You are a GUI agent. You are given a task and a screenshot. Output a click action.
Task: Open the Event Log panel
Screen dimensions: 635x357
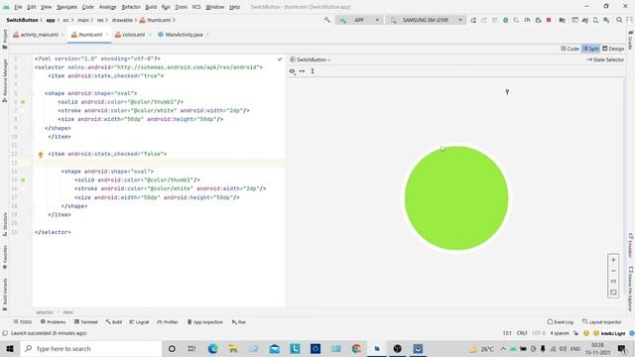click(560, 321)
